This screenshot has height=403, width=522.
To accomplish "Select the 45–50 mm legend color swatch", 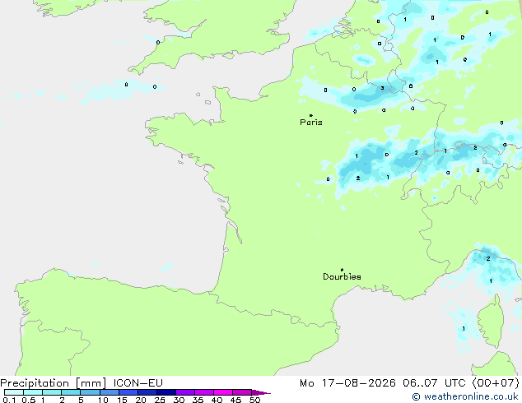I will [x=242, y=392].
